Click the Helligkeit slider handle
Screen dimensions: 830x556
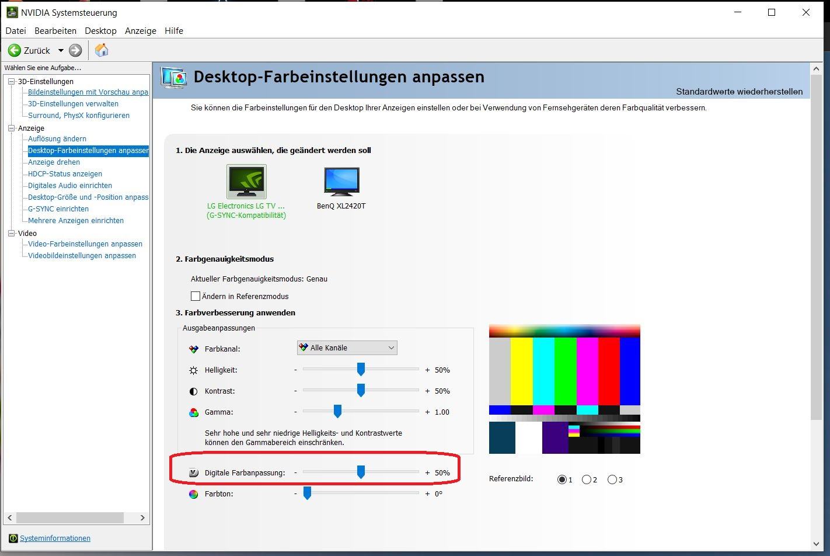coord(361,369)
